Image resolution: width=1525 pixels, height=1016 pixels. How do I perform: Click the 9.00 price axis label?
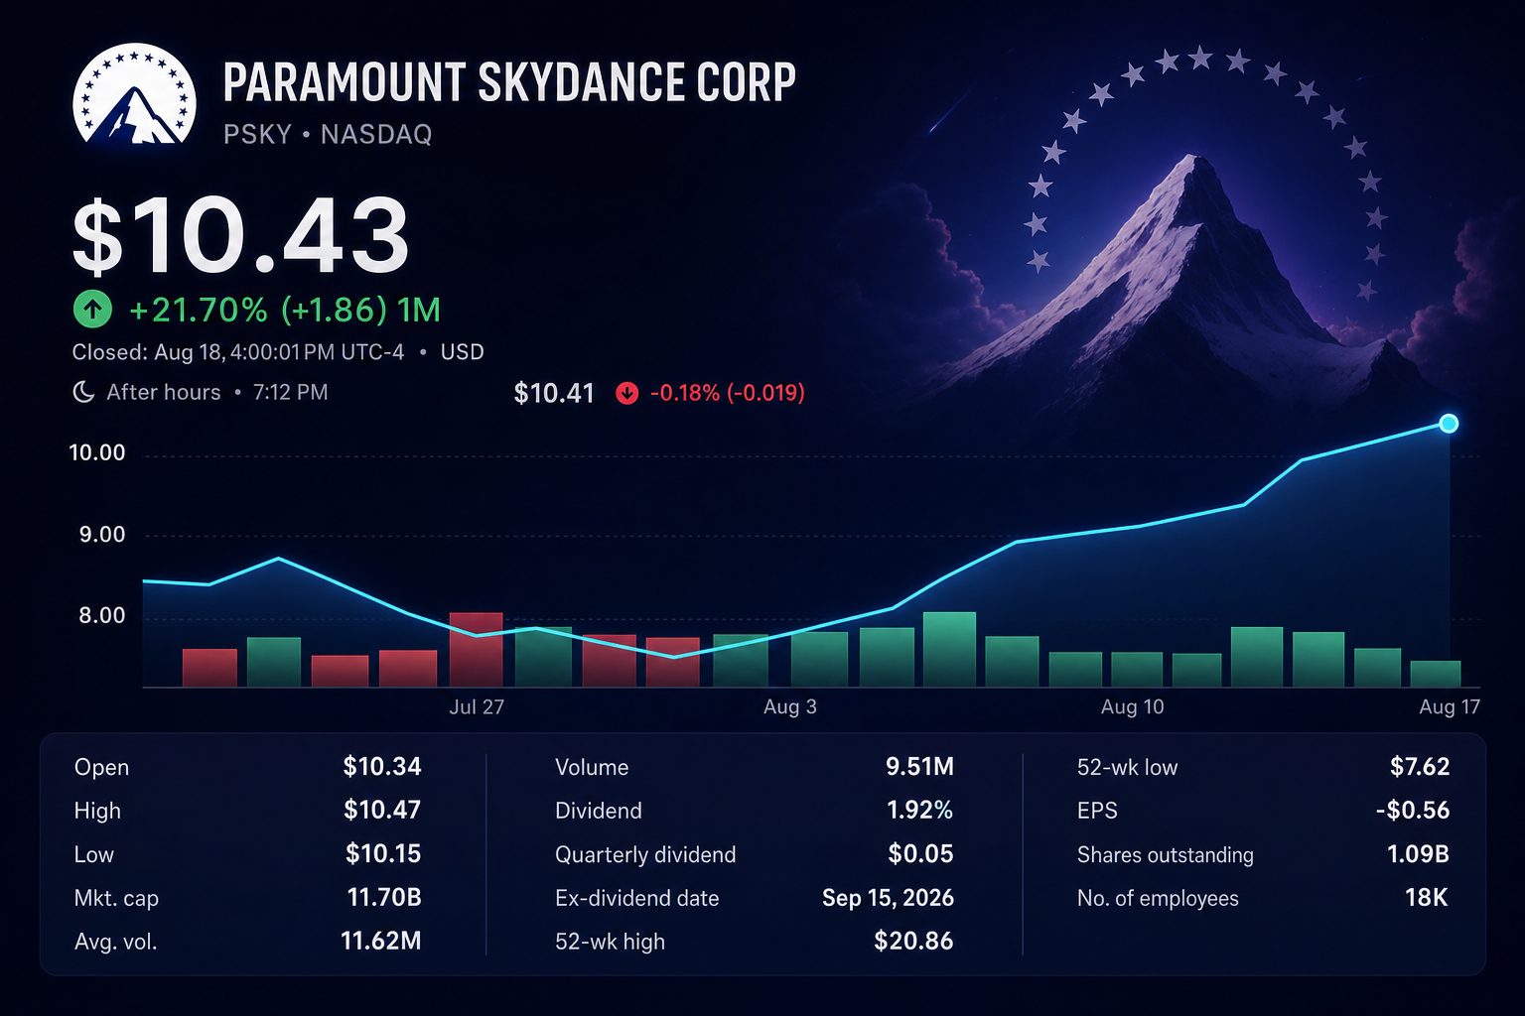pyautogui.click(x=102, y=535)
